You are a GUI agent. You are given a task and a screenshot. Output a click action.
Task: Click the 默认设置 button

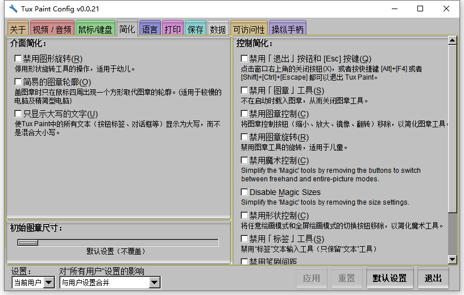[x=390, y=278]
